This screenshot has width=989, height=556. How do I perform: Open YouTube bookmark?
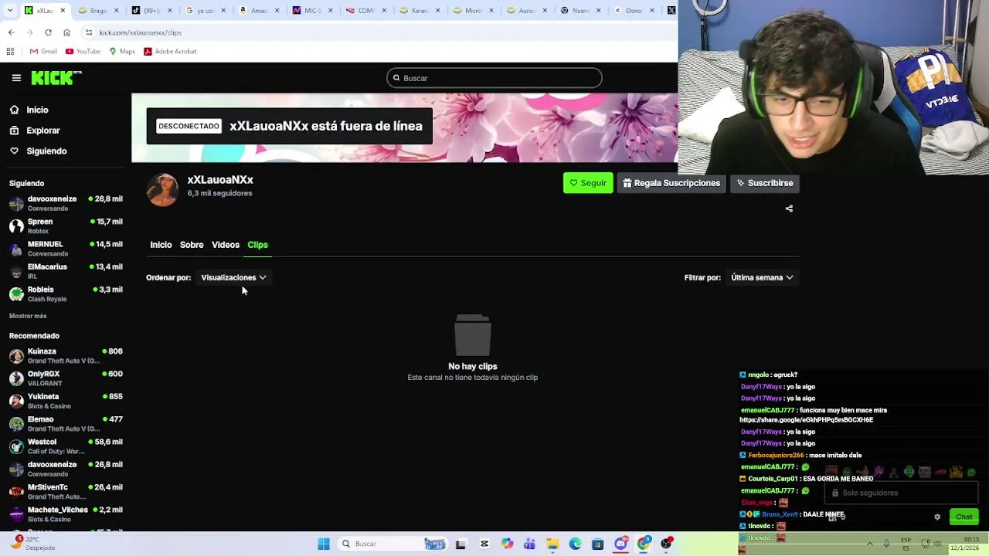click(x=83, y=51)
